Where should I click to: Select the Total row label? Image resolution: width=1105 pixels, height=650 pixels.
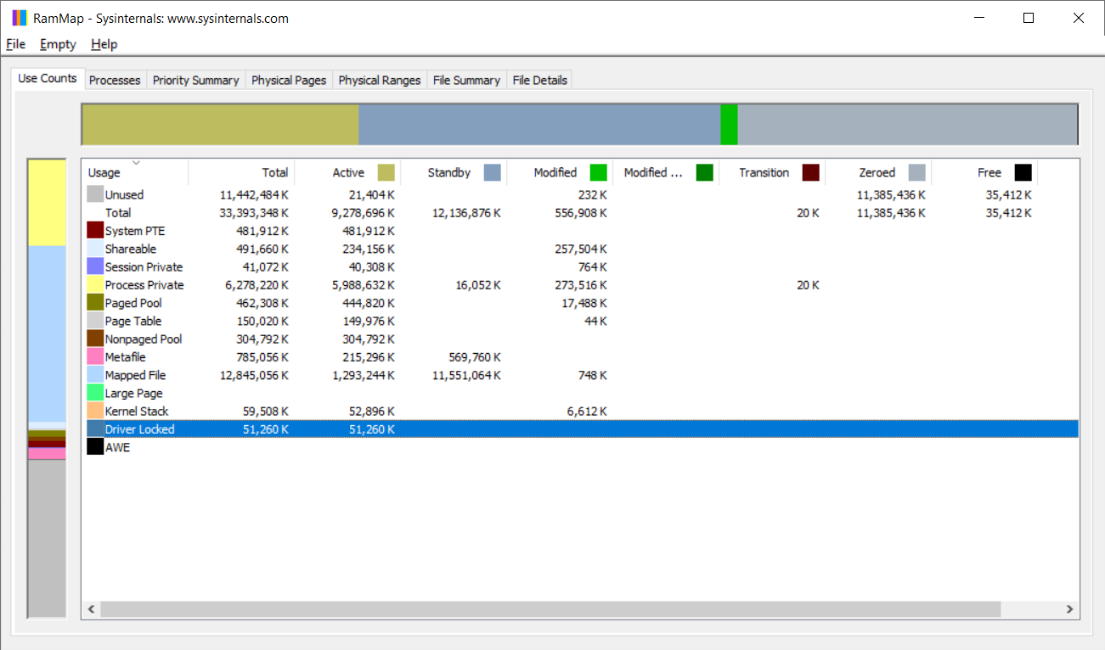coord(118,213)
